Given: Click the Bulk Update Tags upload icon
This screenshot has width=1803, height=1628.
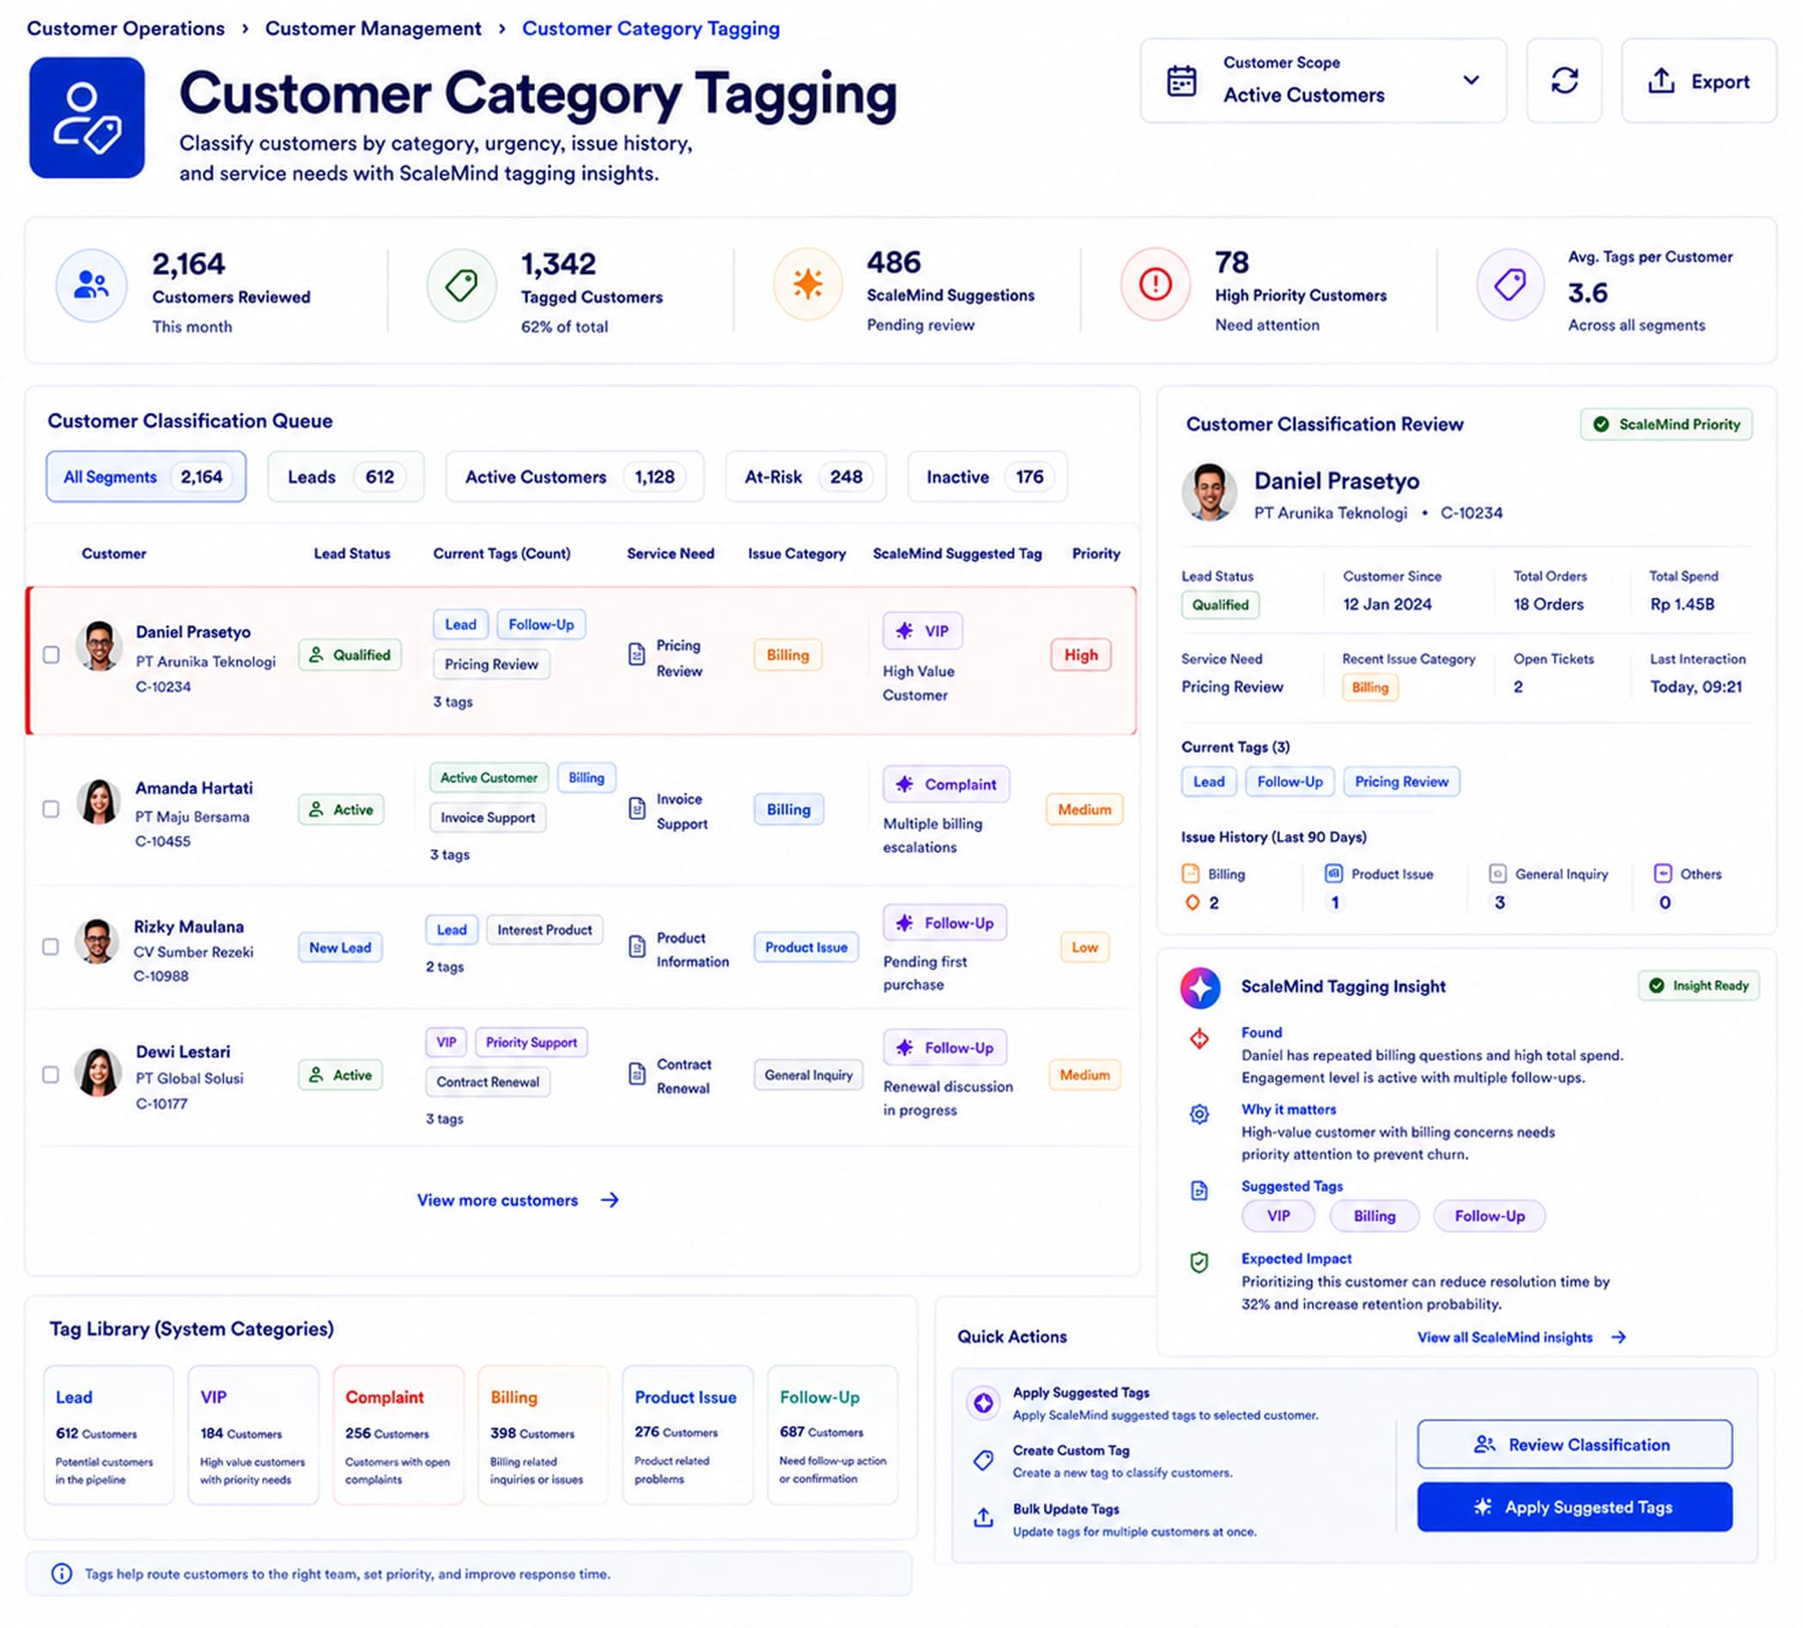Looking at the screenshot, I should tap(983, 1517).
